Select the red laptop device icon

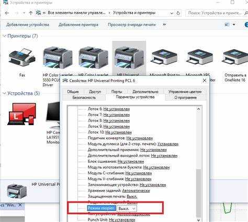click(22, 114)
